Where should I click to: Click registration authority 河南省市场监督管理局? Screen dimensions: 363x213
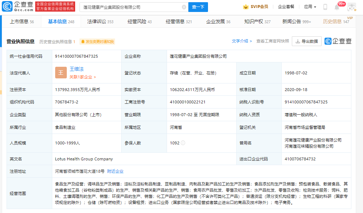point(305,127)
